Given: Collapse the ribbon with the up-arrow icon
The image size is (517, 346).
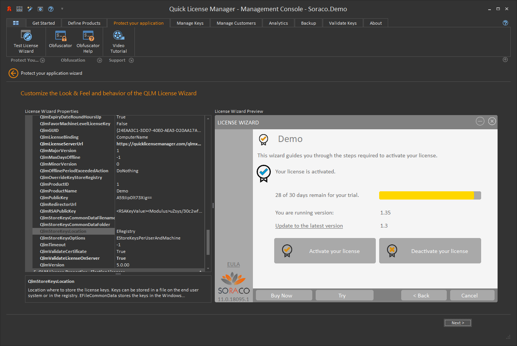Looking at the screenshot, I should pyautogui.click(x=505, y=60).
